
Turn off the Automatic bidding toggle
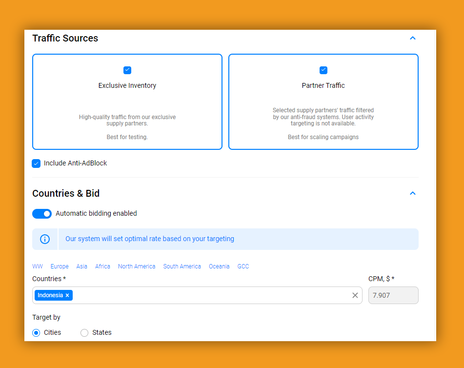pyautogui.click(x=42, y=214)
